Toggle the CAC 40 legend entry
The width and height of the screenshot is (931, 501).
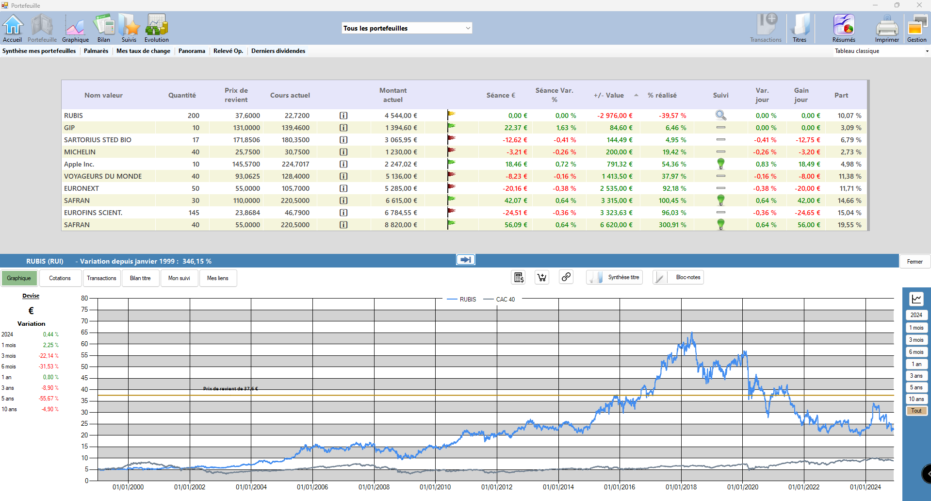pos(500,300)
